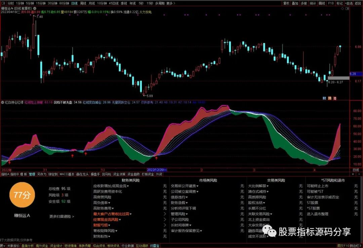Open the 行业数据 bottom tab
Image resolution: width=363 pixels, height=248 pixels.
pos(128,246)
